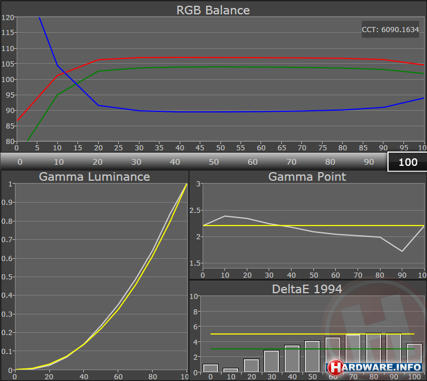Select the 20 grayscale level tab
The image size is (427, 381).
click(98, 162)
